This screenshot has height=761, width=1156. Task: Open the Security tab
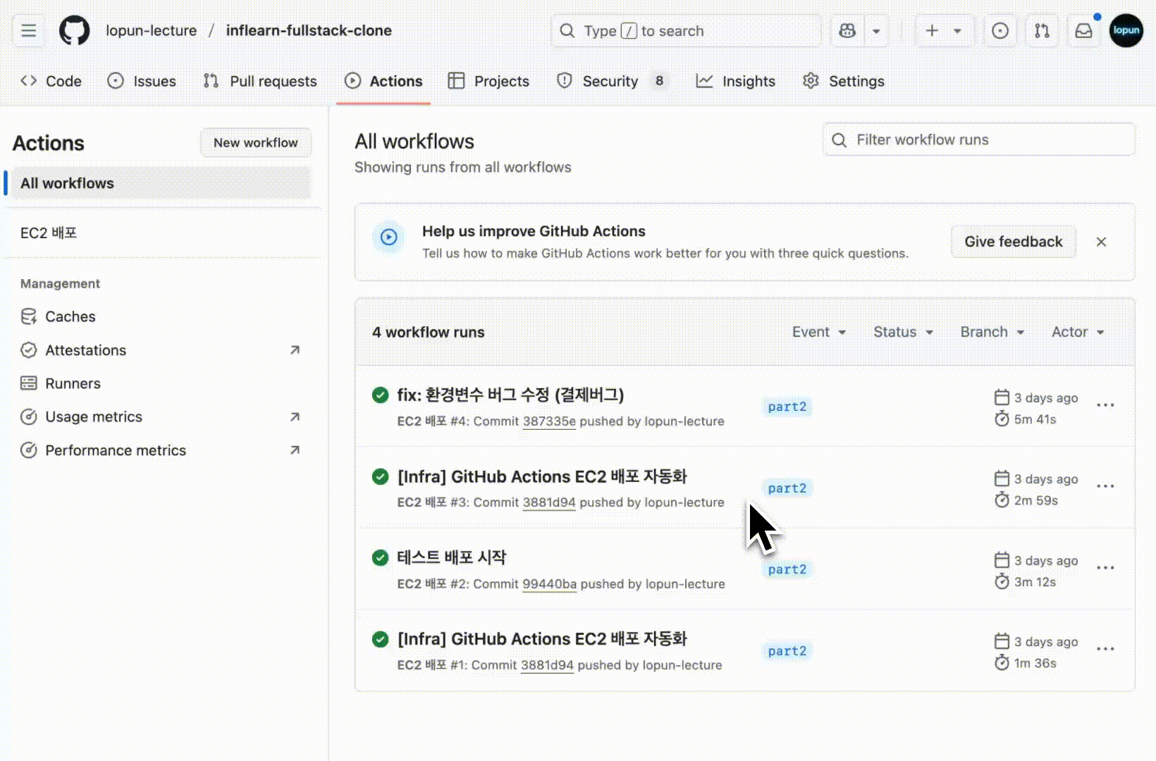pyautogui.click(x=612, y=81)
